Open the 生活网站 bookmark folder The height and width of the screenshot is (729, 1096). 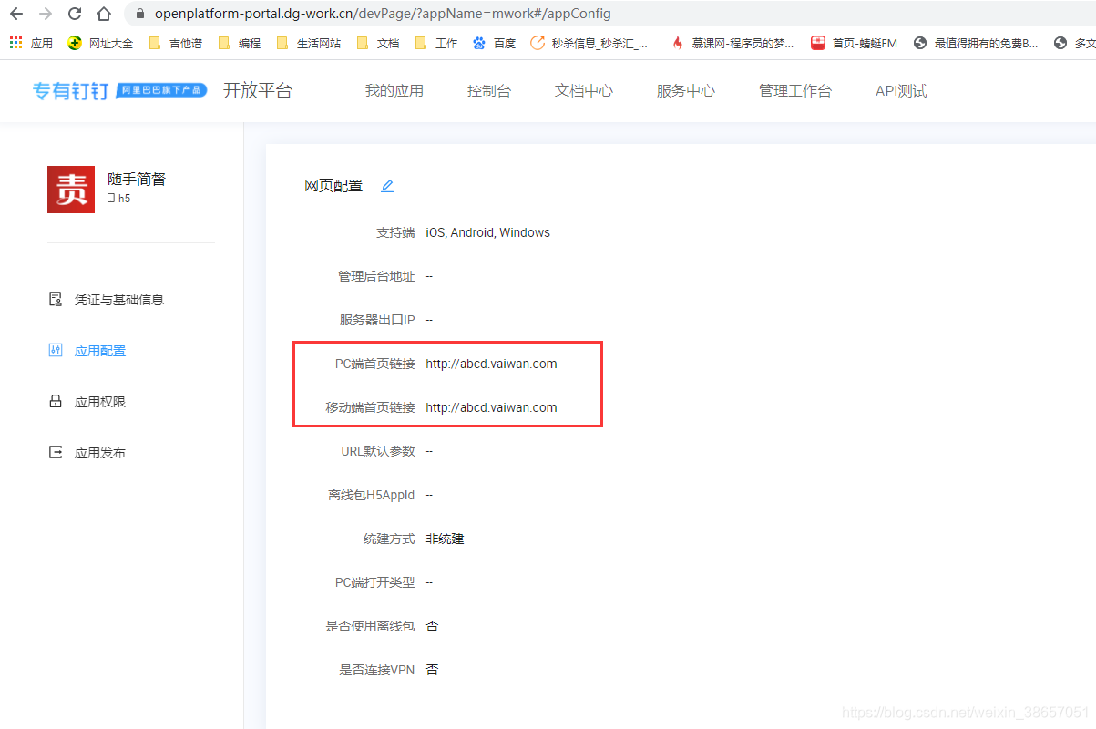[x=308, y=43]
